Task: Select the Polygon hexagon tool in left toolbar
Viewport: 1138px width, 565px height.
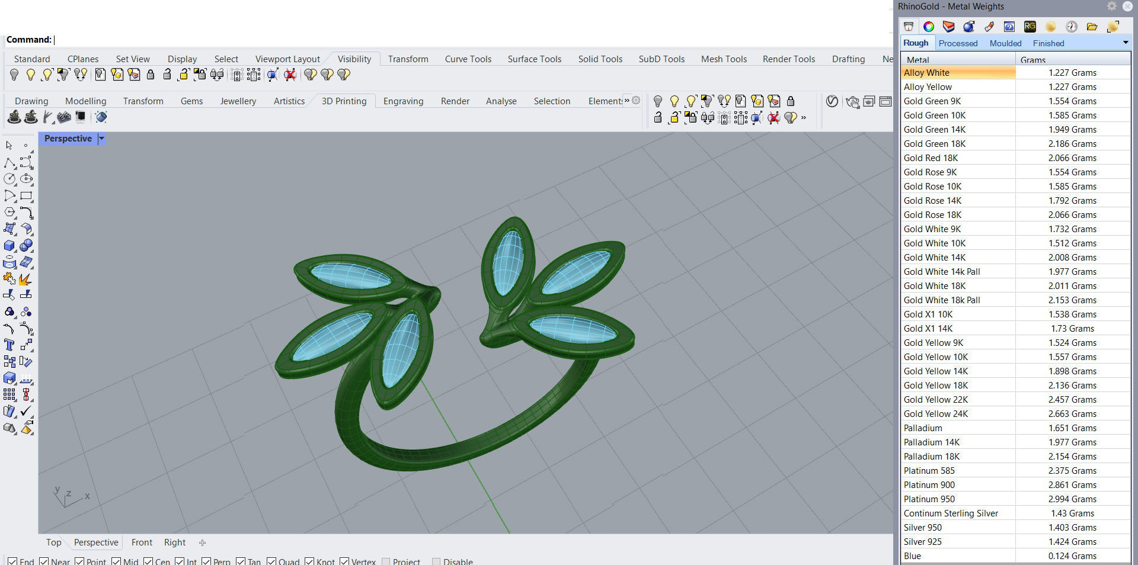Action: [x=9, y=212]
